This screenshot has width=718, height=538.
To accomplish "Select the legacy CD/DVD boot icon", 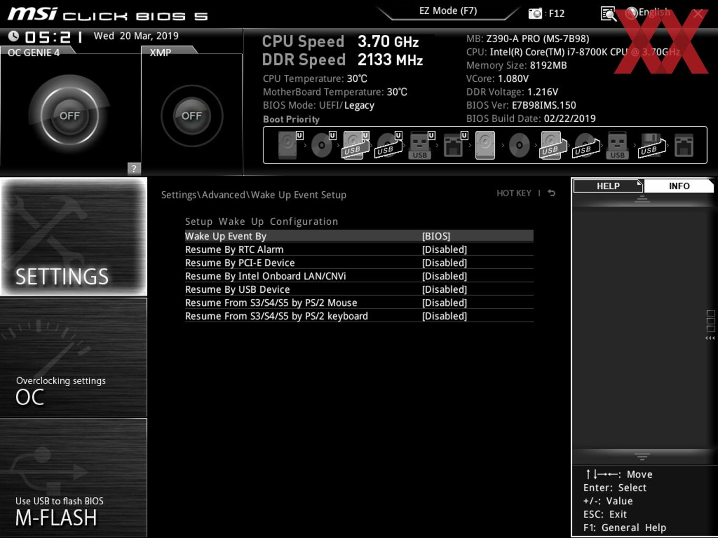I will [519, 145].
